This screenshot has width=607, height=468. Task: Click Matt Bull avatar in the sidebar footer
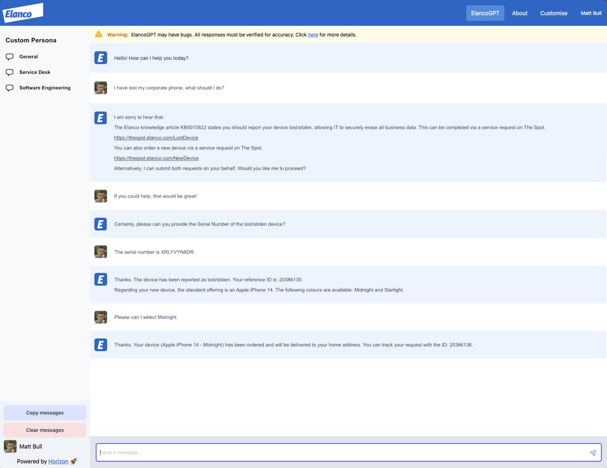pyautogui.click(x=10, y=446)
